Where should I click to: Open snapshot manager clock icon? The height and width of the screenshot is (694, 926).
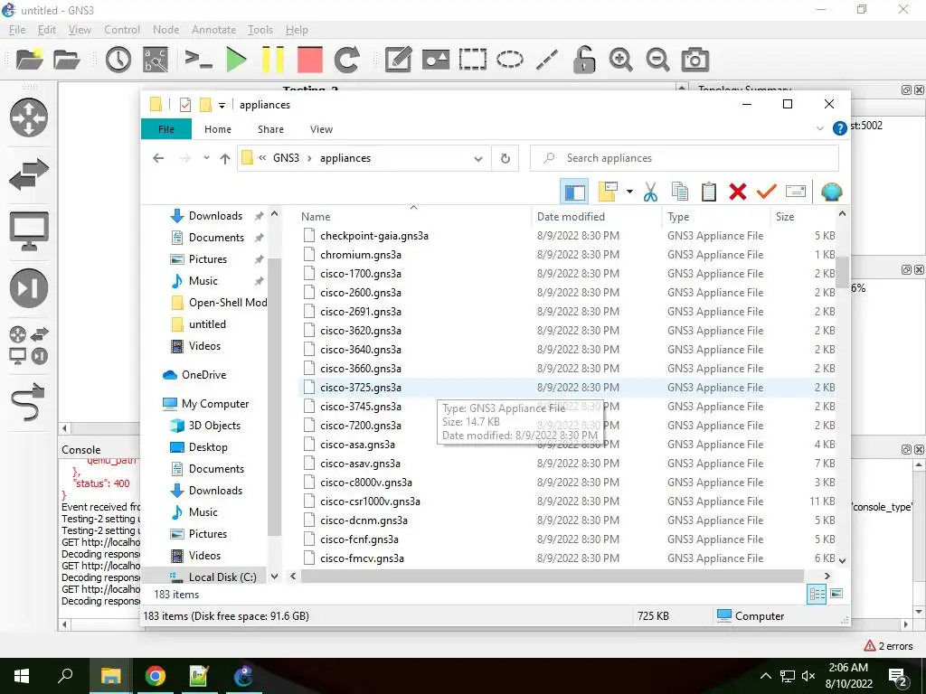point(118,60)
